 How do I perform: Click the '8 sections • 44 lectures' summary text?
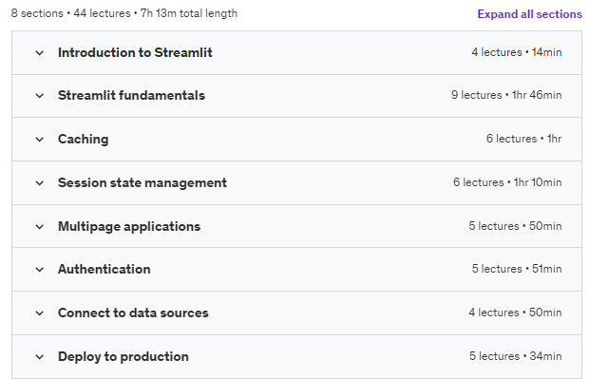[x=70, y=13]
